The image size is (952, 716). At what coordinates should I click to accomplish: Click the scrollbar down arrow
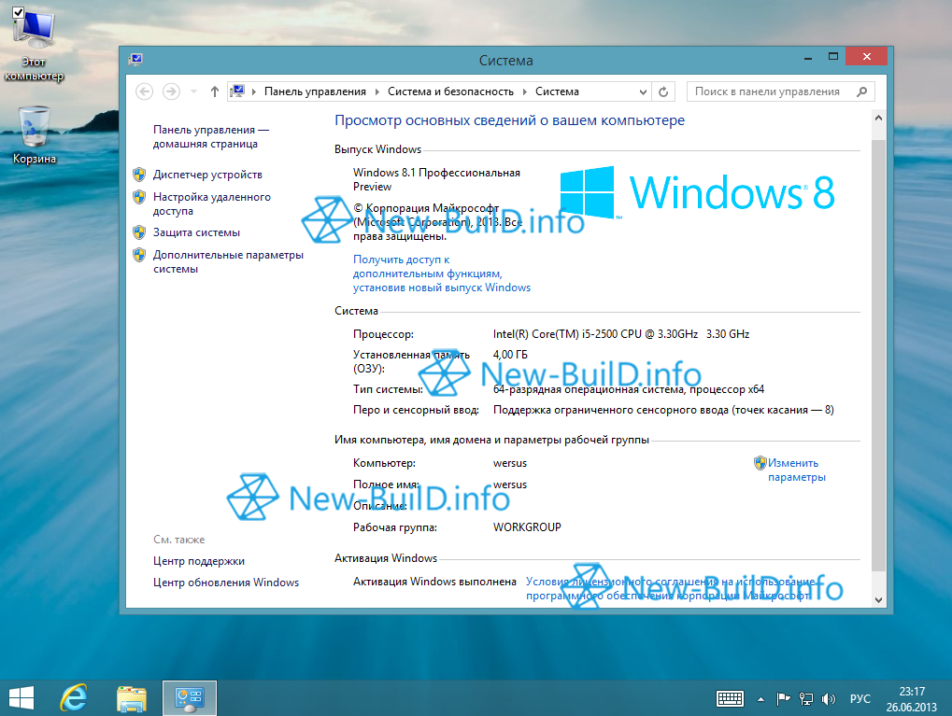pyautogui.click(x=878, y=599)
